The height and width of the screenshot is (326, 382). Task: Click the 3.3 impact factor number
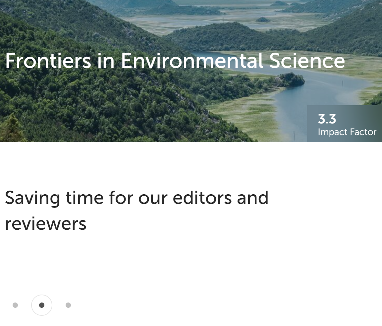click(327, 119)
